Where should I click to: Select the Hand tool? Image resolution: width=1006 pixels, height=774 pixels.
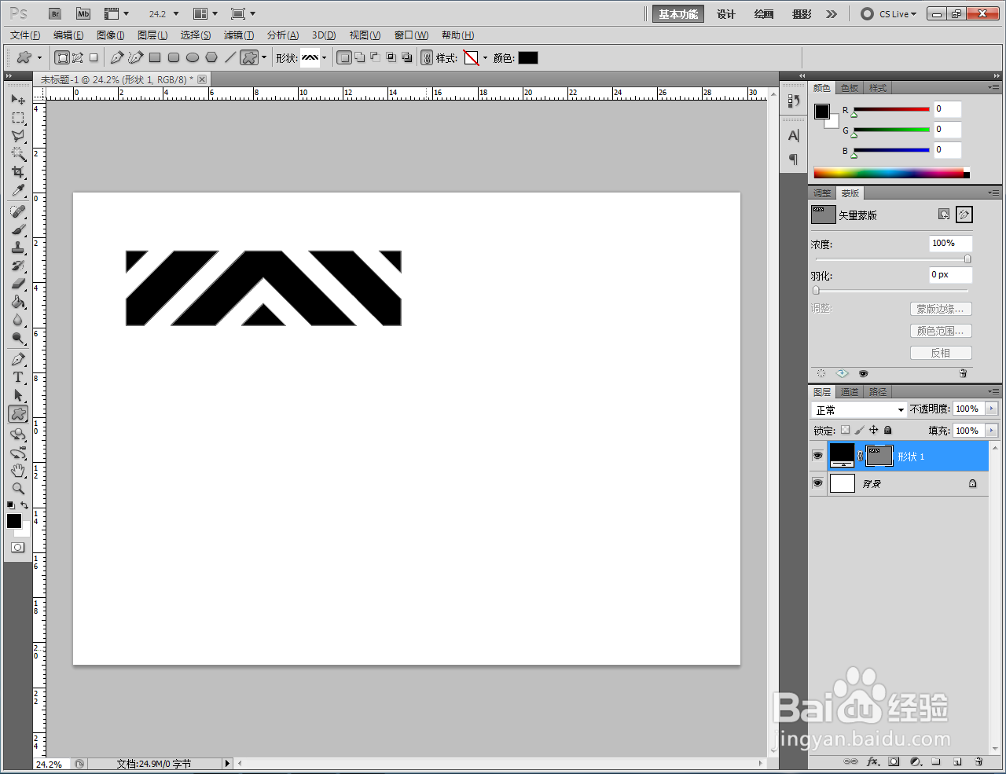point(18,471)
